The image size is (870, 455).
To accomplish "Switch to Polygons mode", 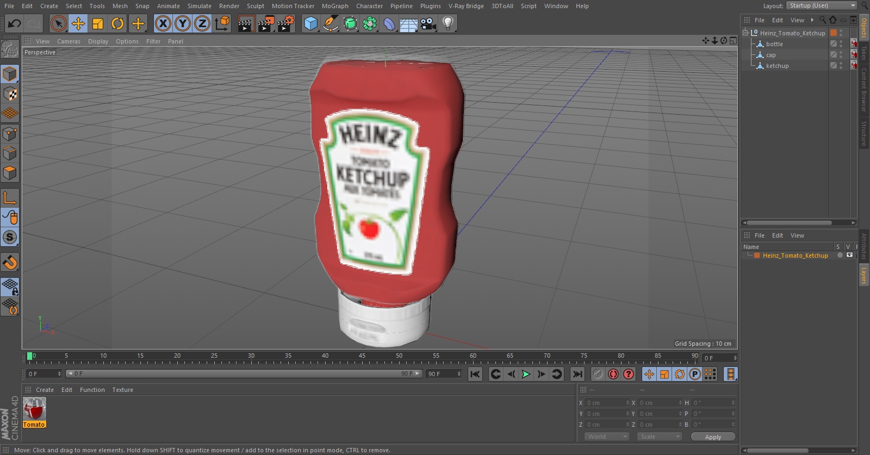I will tap(10, 173).
